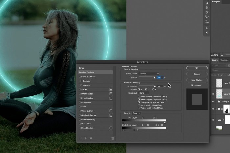
Task: Click the Cancel button
Action: (197, 74)
